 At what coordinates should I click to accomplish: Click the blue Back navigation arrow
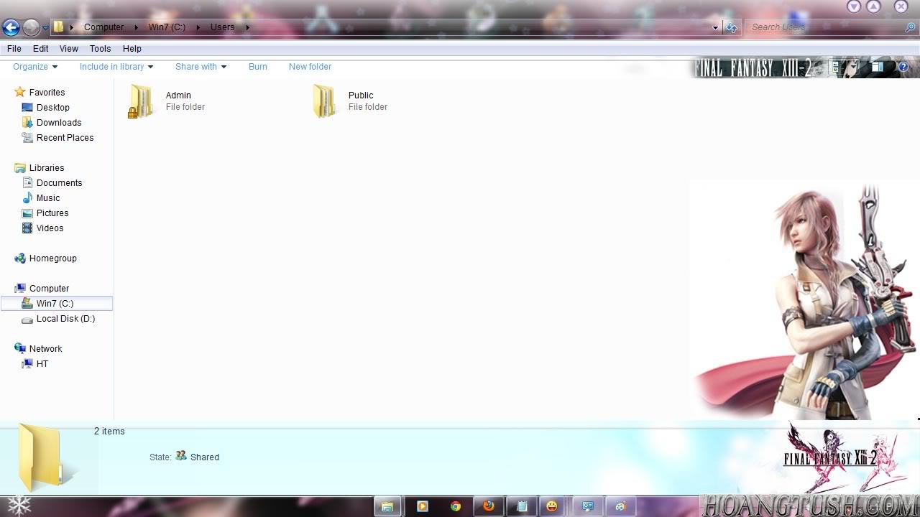pyautogui.click(x=11, y=27)
